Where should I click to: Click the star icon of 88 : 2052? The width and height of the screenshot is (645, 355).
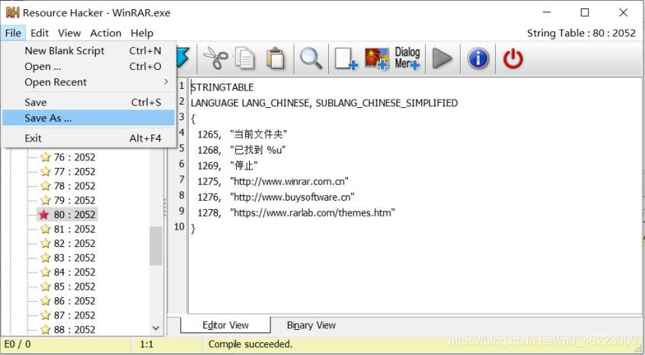[45, 330]
